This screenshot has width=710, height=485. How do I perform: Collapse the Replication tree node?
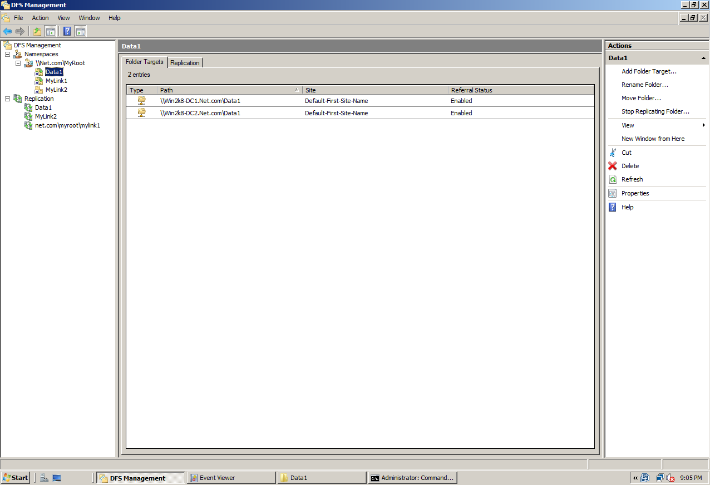(x=7, y=98)
